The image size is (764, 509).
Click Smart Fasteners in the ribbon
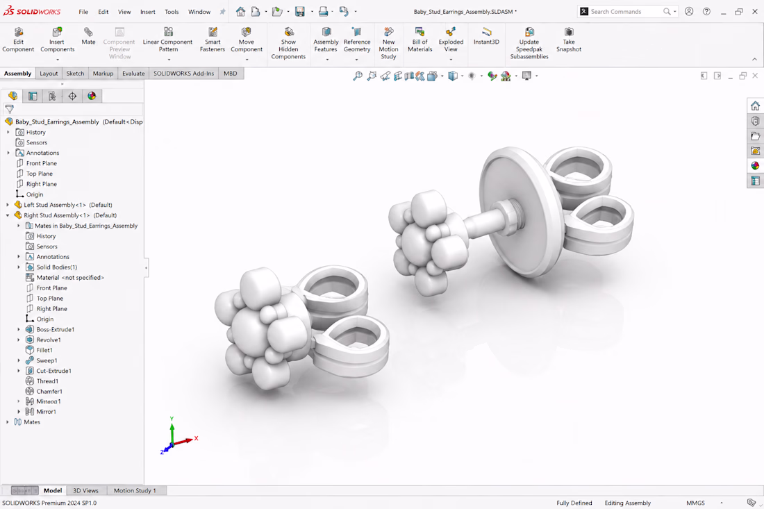pyautogui.click(x=213, y=40)
